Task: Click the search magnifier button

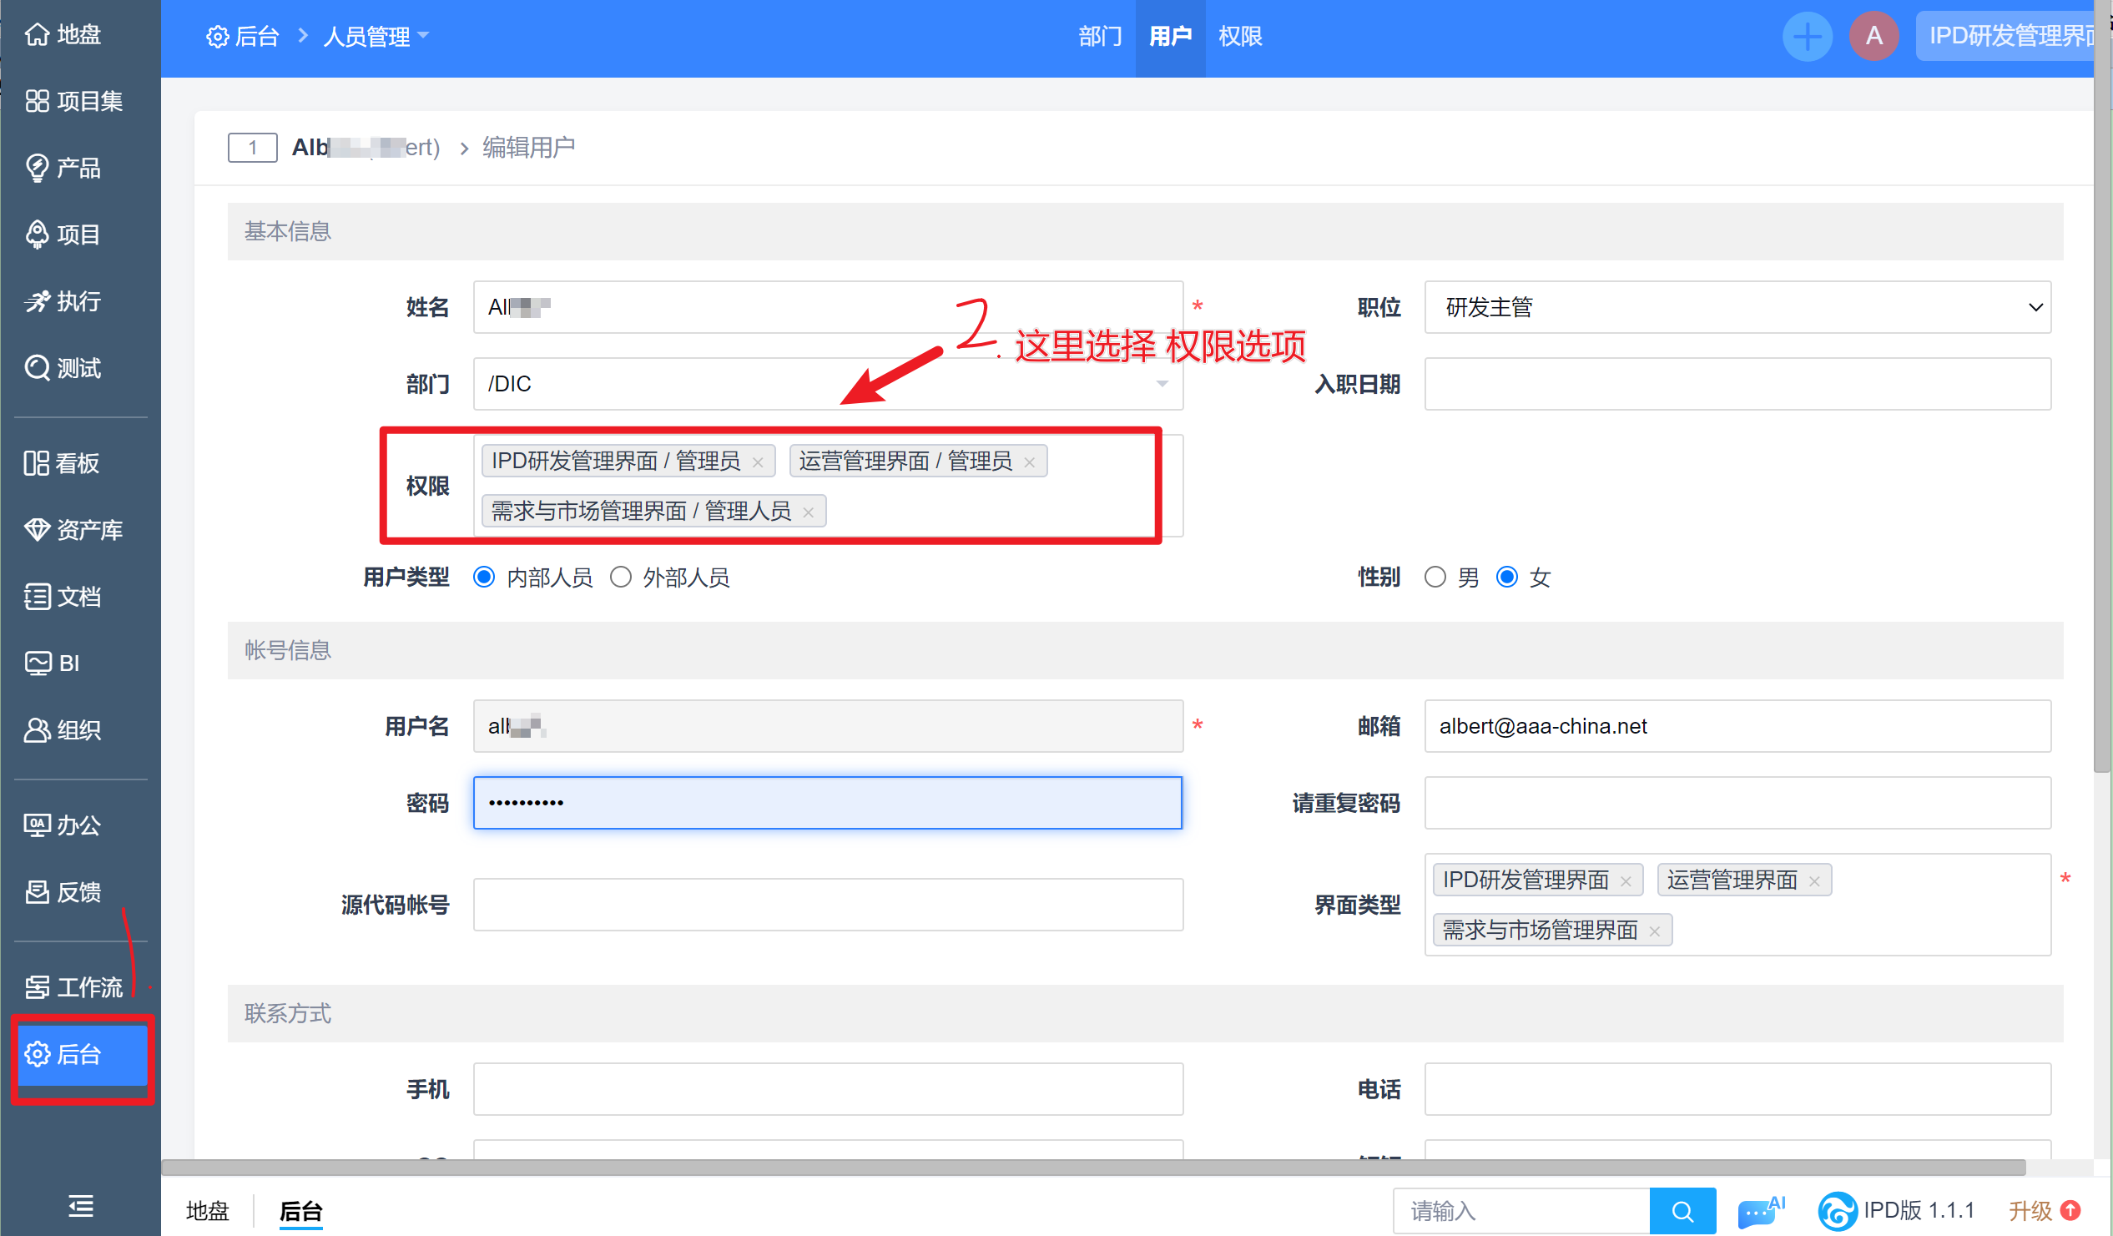Action: [1682, 1211]
